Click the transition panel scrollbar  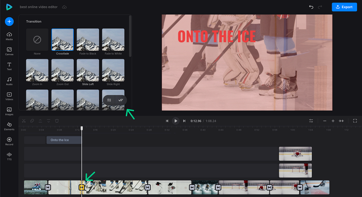pos(130,36)
